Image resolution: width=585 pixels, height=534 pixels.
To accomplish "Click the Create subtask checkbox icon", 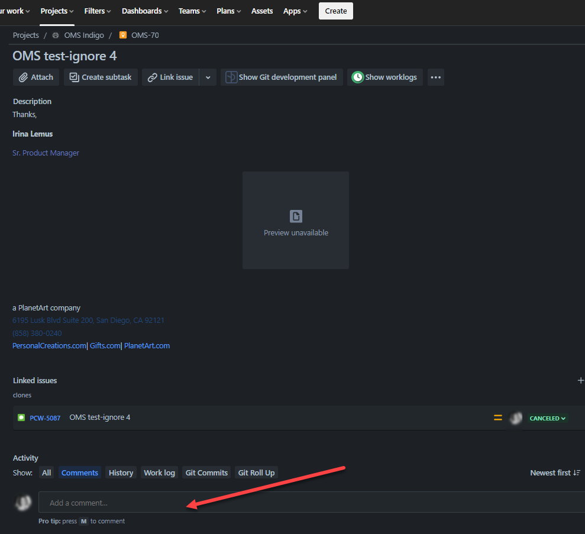I will (x=75, y=77).
